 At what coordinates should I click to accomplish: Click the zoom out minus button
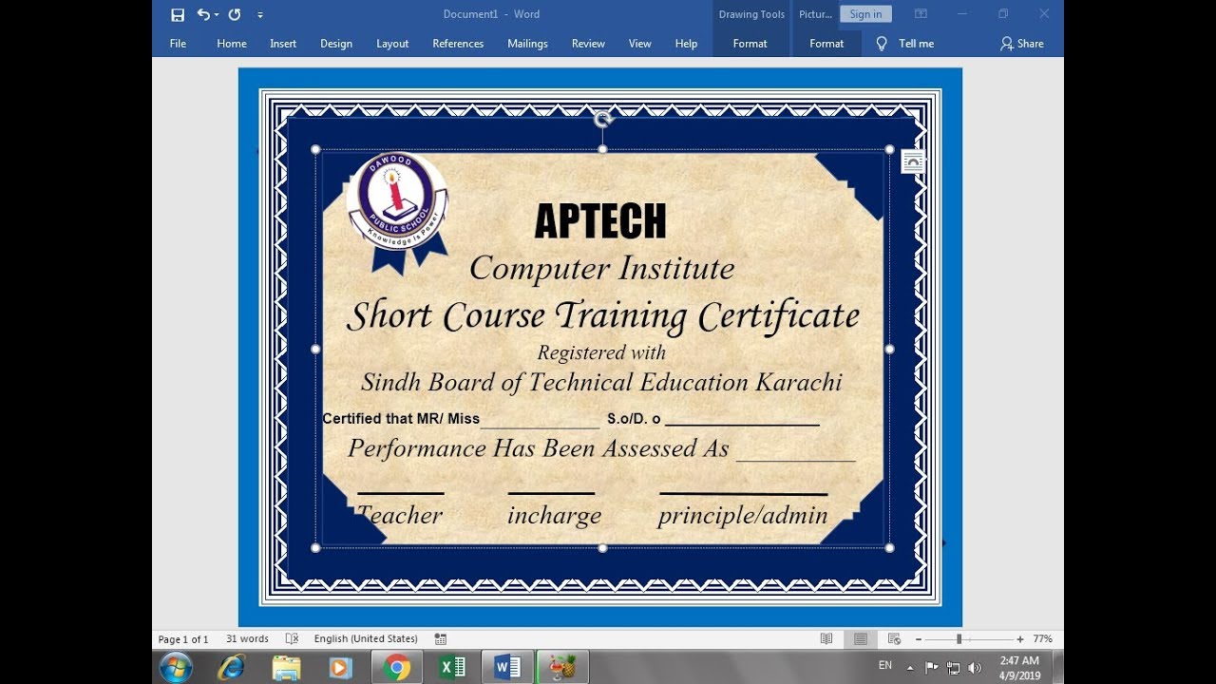point(919,639)
